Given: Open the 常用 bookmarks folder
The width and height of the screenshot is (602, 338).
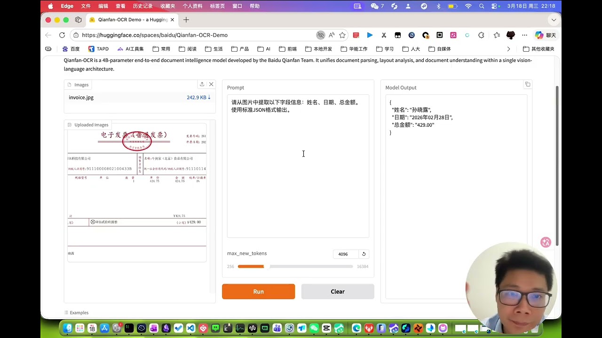Looking at the screenshot, I should click(x=161, y=49).
